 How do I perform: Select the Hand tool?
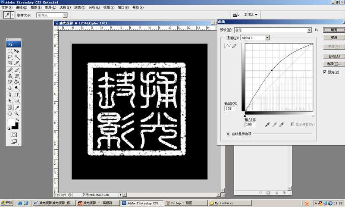point(10,113)
